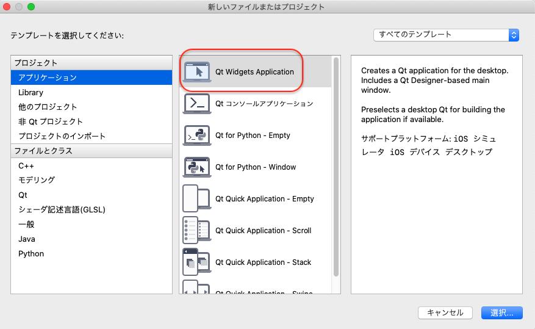Close the dialog with red window button
The image size is (535, 329).
pos(7,7)
